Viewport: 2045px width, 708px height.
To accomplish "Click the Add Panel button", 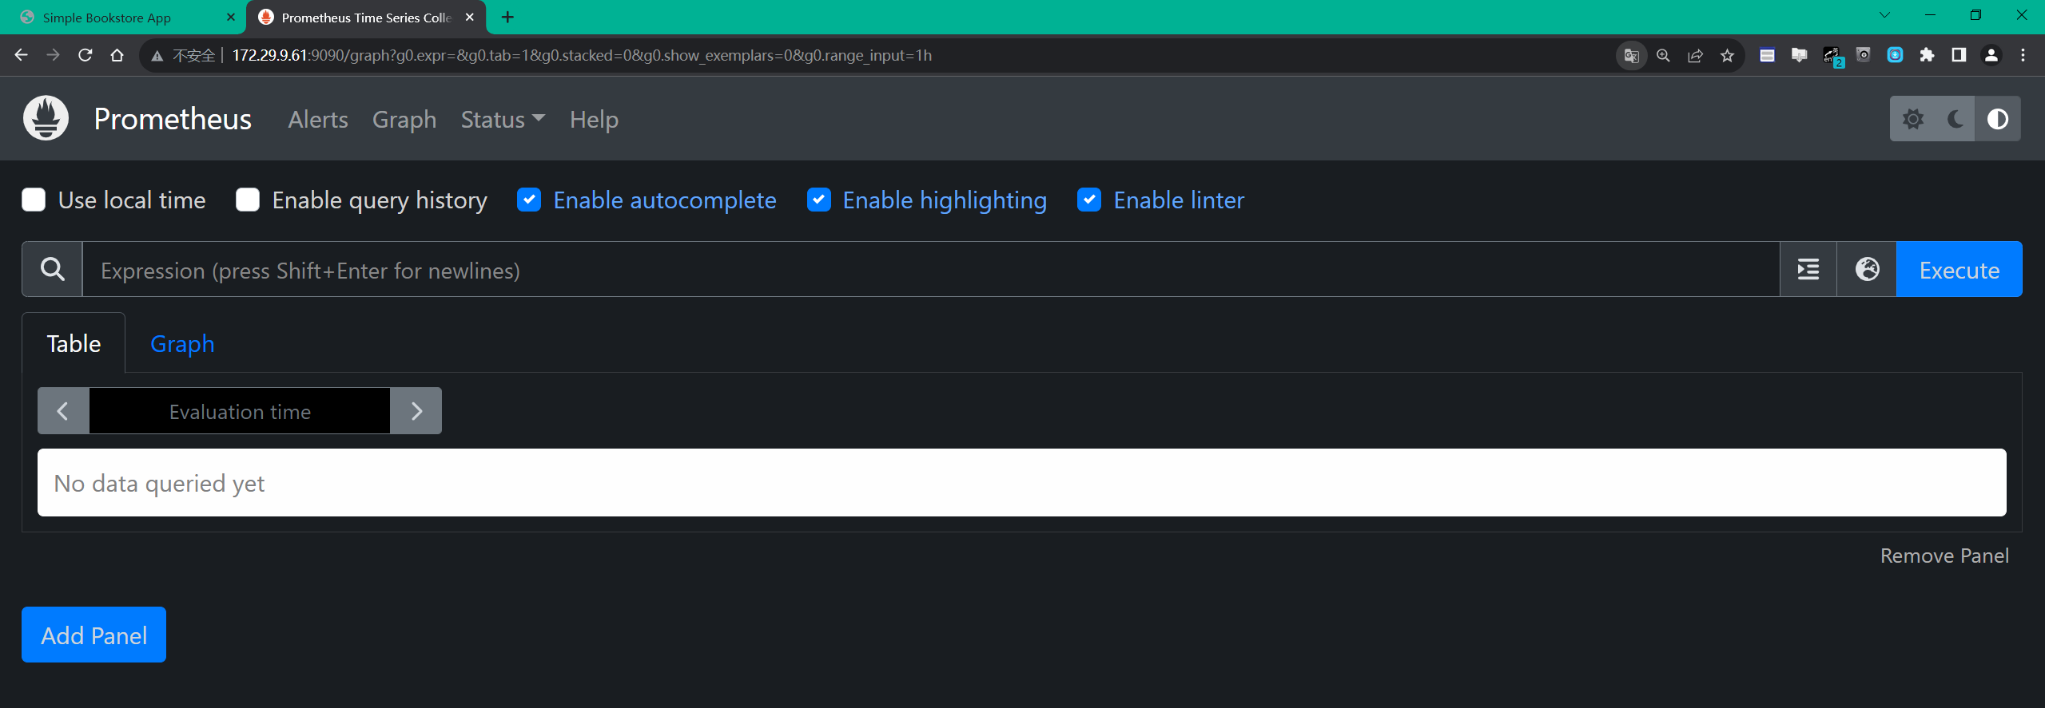I will (93, 635).
